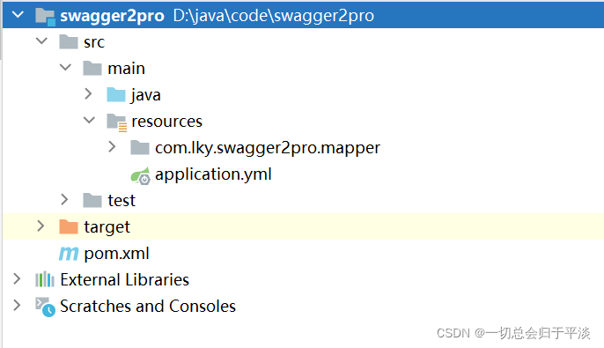This screenshot has height=348, width=604.
Task: Open the pom.xml file name
Action: [117, 254]
